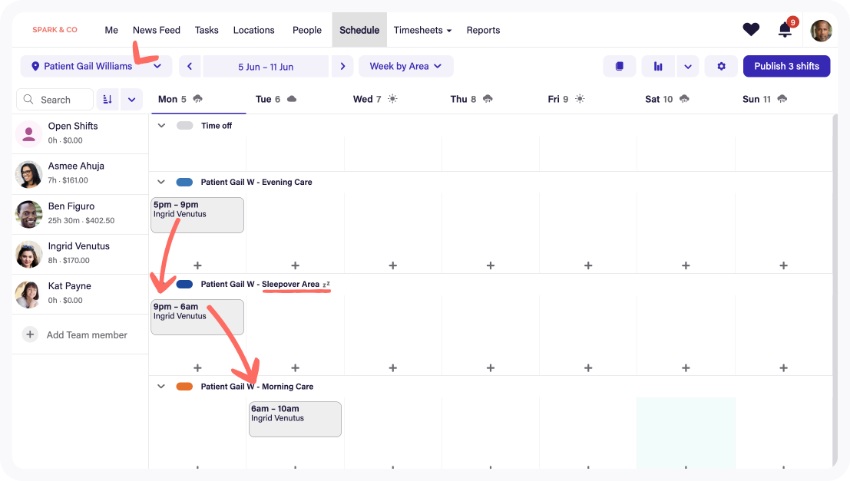Click Publish 3 shifts button
Viewport: 850px width, 481px height.
786,67
